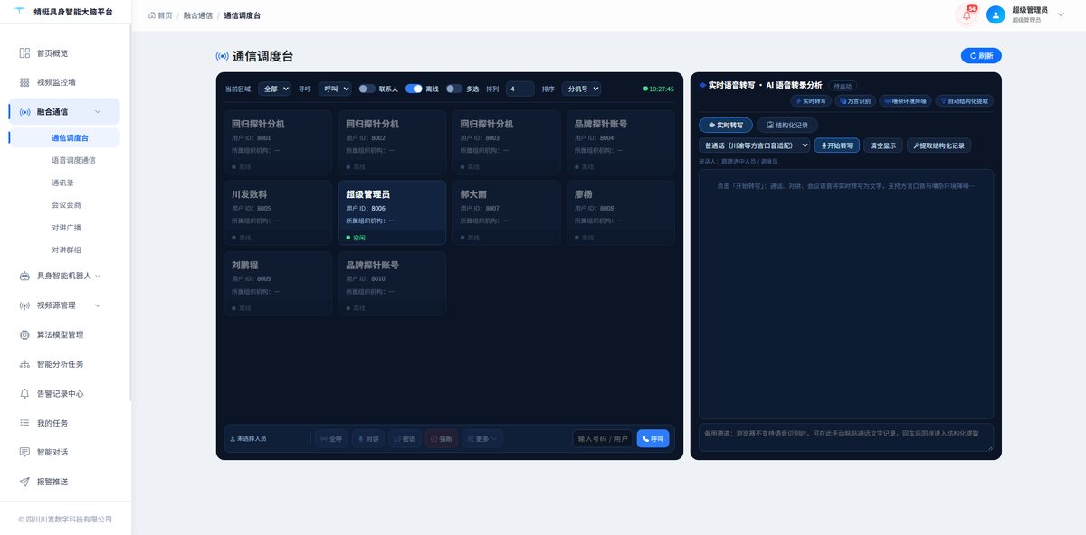Switch to the 结构化记录 tab
1086x535 pixels.
(x=788, y=125)
